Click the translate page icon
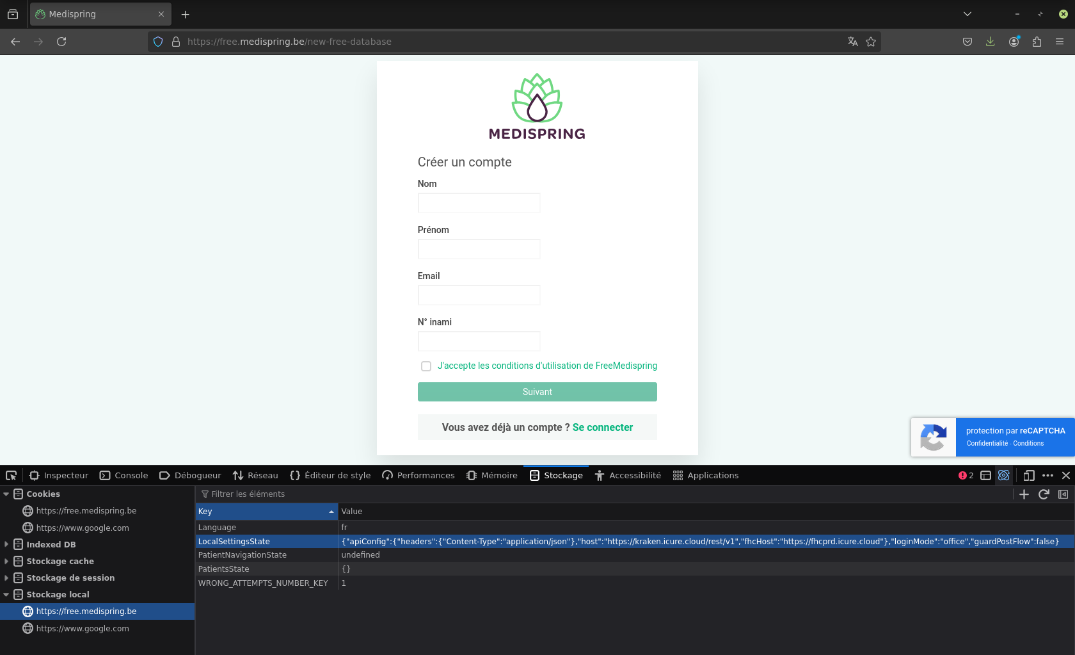Screen dimensions: 1075x655 click(852, 42)
